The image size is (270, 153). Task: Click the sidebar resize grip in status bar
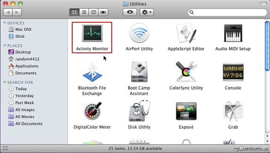point(5,148)
